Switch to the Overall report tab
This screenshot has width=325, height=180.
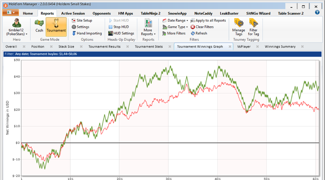point(11,47)
